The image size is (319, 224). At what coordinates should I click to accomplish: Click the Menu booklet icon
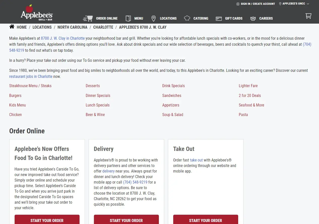click(128, 18)
